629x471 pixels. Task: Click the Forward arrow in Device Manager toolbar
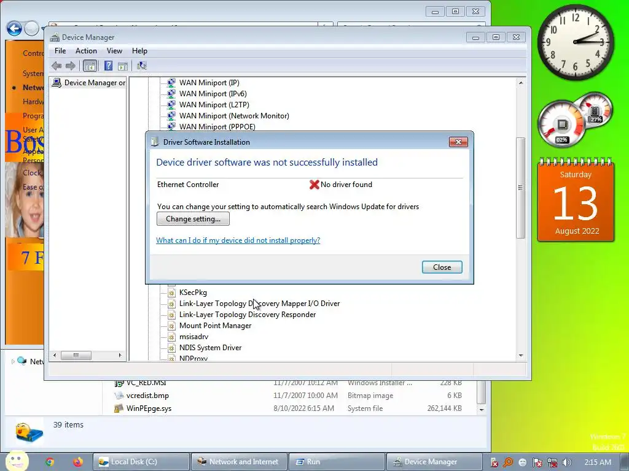pos(71,66)
